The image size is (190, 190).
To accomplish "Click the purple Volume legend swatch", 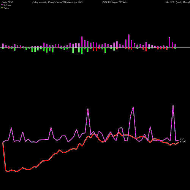I will pyautogui.click(x=2, y=5).
